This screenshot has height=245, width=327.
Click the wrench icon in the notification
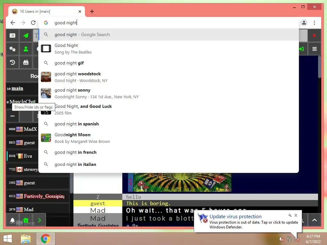coord(290,215)
